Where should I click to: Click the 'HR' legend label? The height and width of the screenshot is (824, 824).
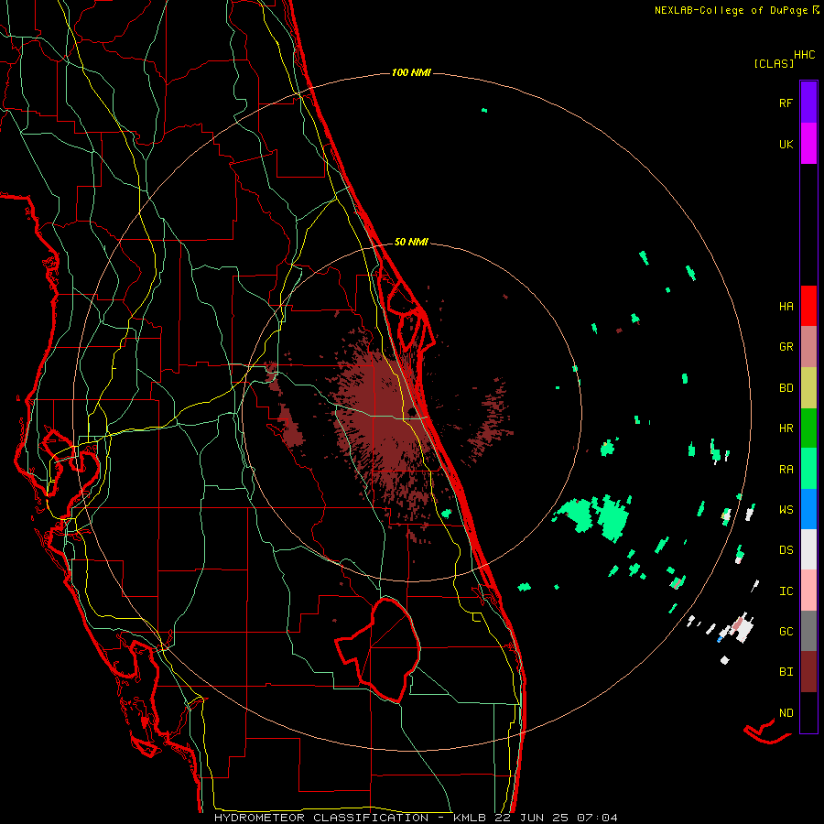[x=786, y=428]
